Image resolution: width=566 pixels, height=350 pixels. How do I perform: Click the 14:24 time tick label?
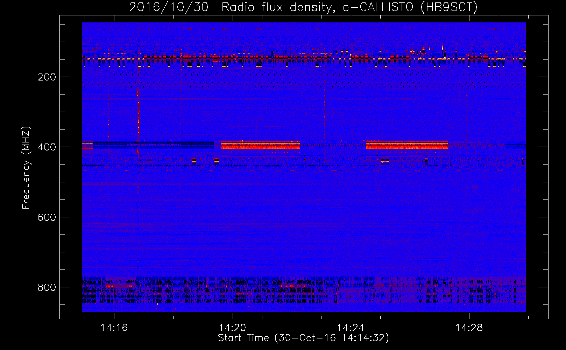(x=351, y=328)
